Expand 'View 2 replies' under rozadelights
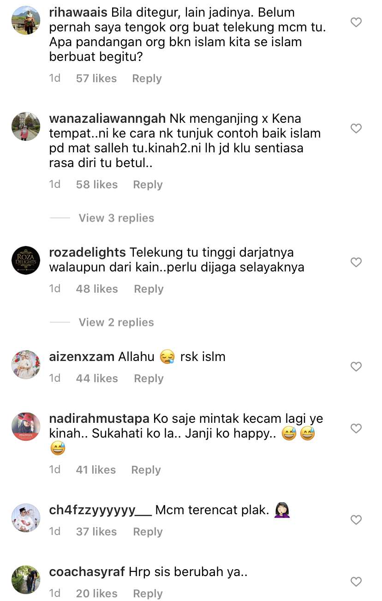382x601 pixels. 116,322
